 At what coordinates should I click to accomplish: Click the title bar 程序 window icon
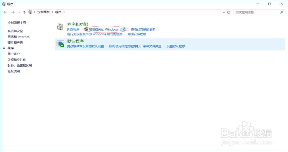pos(4,4)
